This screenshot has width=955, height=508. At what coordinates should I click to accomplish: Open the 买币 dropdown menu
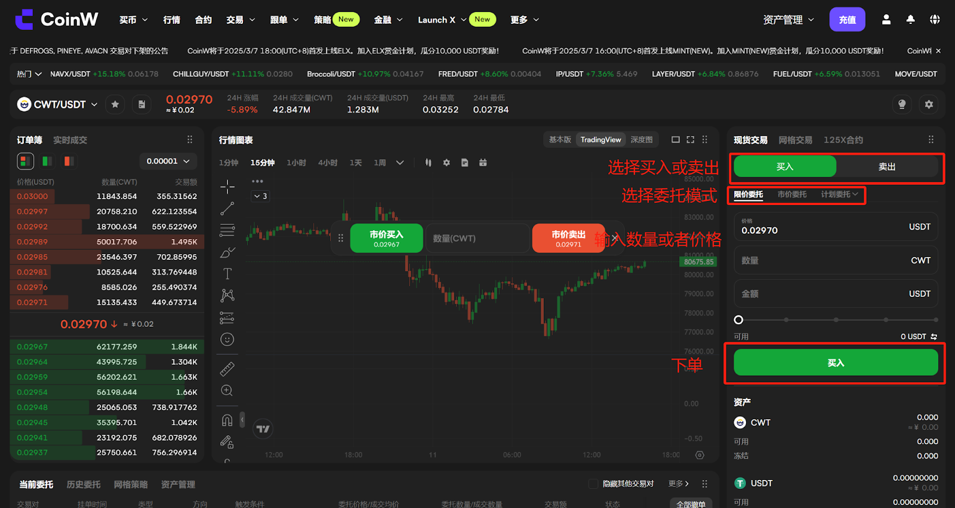pyautogui.click(x=133, y=20)
